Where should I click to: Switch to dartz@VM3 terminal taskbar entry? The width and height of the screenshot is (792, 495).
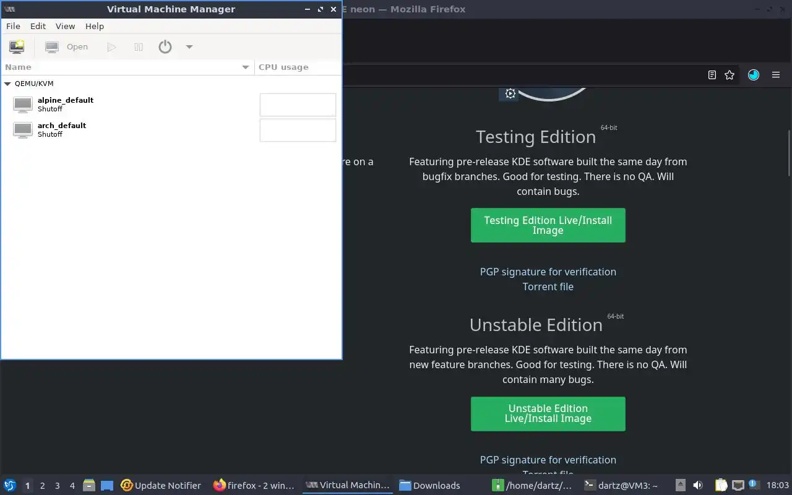(x=621, y=485)
